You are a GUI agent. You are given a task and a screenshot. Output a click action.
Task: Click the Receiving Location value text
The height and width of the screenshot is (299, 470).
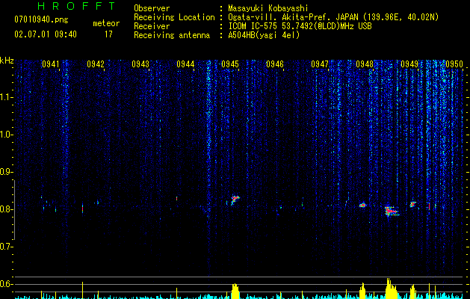pyautogui.click(x=333, y=17)
